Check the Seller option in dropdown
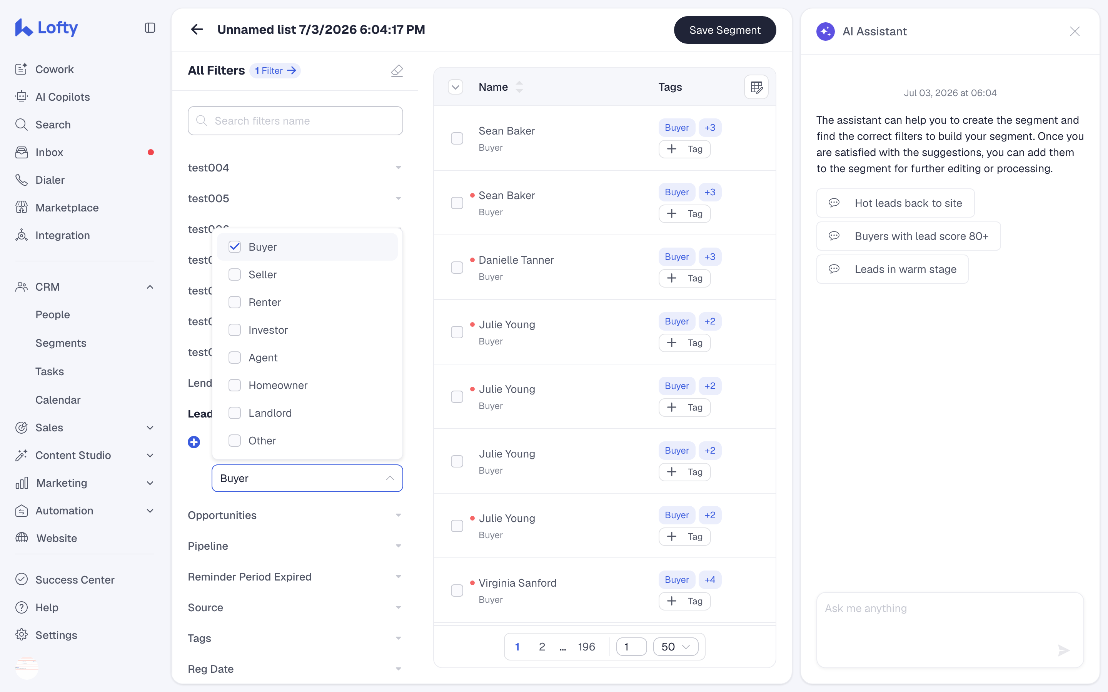 pos(234,274)
